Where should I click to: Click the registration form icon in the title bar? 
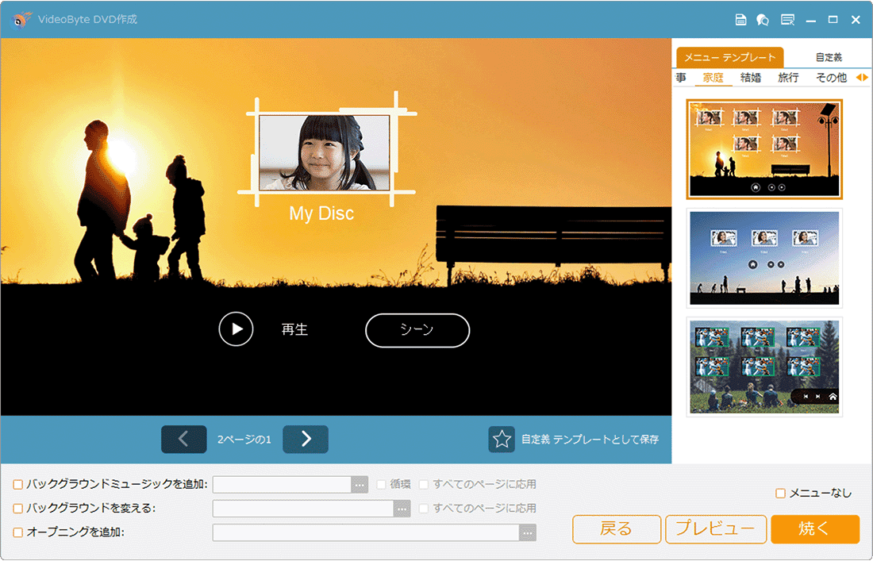click(x=786, y=19)
